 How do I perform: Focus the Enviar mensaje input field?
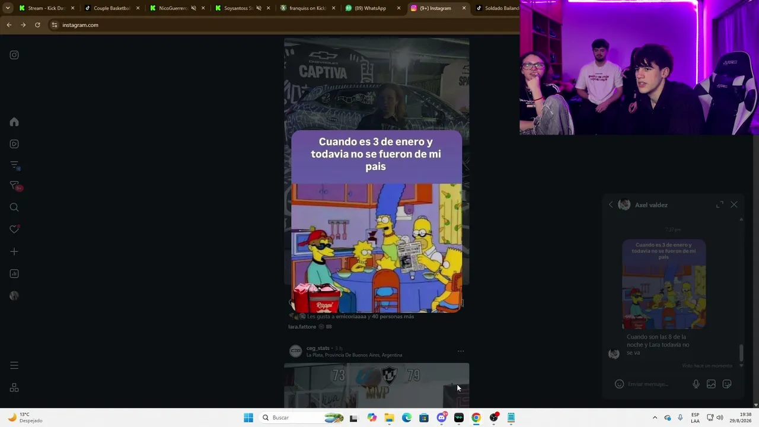pyautogui.click(x=657, y=384)
